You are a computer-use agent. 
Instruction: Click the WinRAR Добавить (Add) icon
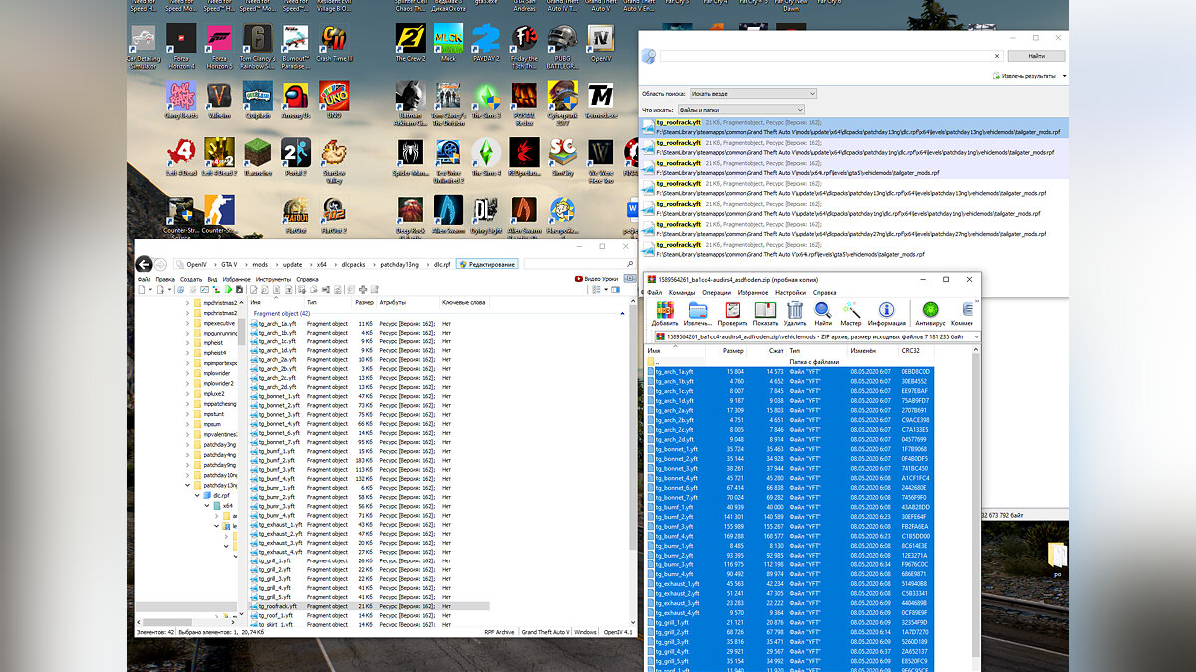point(664,312)
